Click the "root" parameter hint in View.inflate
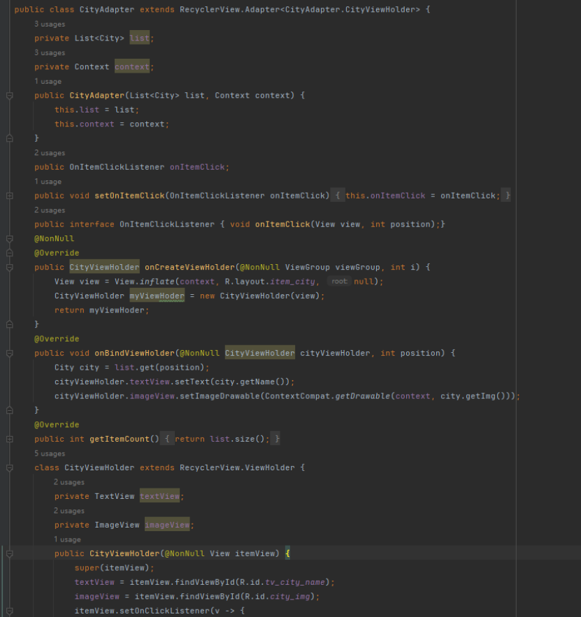The width and height of the screenshot is (581, 617). click(339, 282)
